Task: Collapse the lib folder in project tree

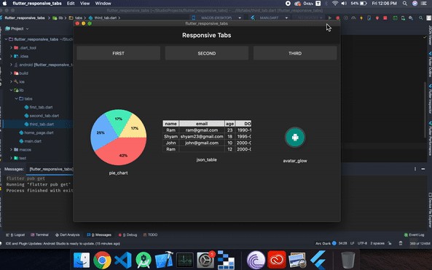Action: click(12, 90)
